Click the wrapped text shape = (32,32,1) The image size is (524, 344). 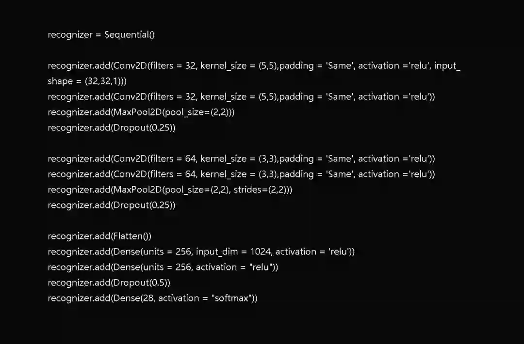pyautogui.click(x=87, y=81)
